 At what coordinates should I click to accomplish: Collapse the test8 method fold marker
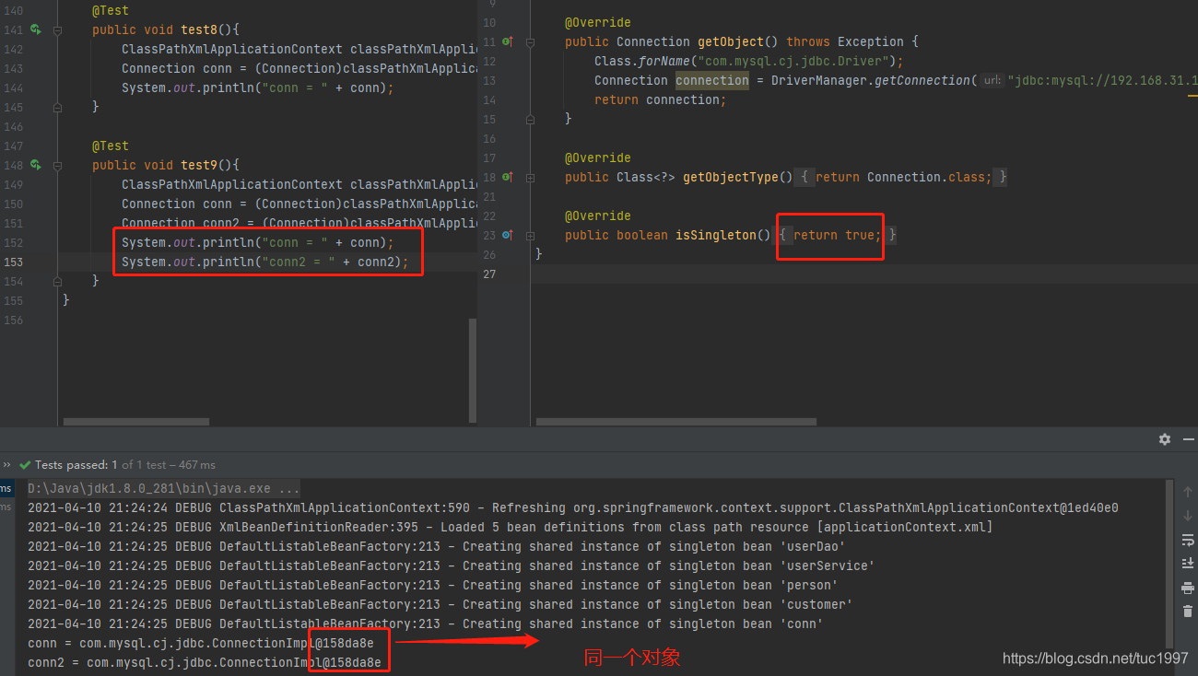point(57,29)
